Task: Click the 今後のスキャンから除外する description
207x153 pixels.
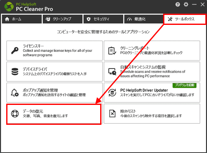Action: (x=151, y=116)
